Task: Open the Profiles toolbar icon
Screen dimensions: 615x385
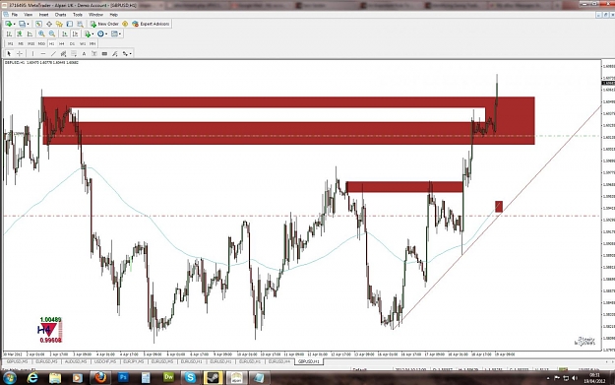Action: point(22,24)
